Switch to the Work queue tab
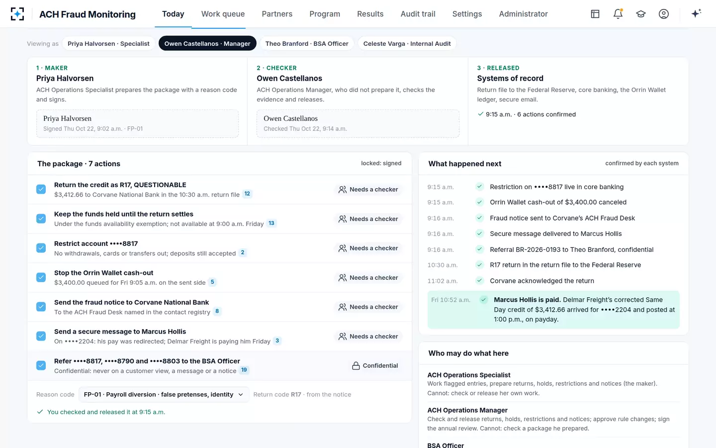The image size is (716, 448). 223,14
